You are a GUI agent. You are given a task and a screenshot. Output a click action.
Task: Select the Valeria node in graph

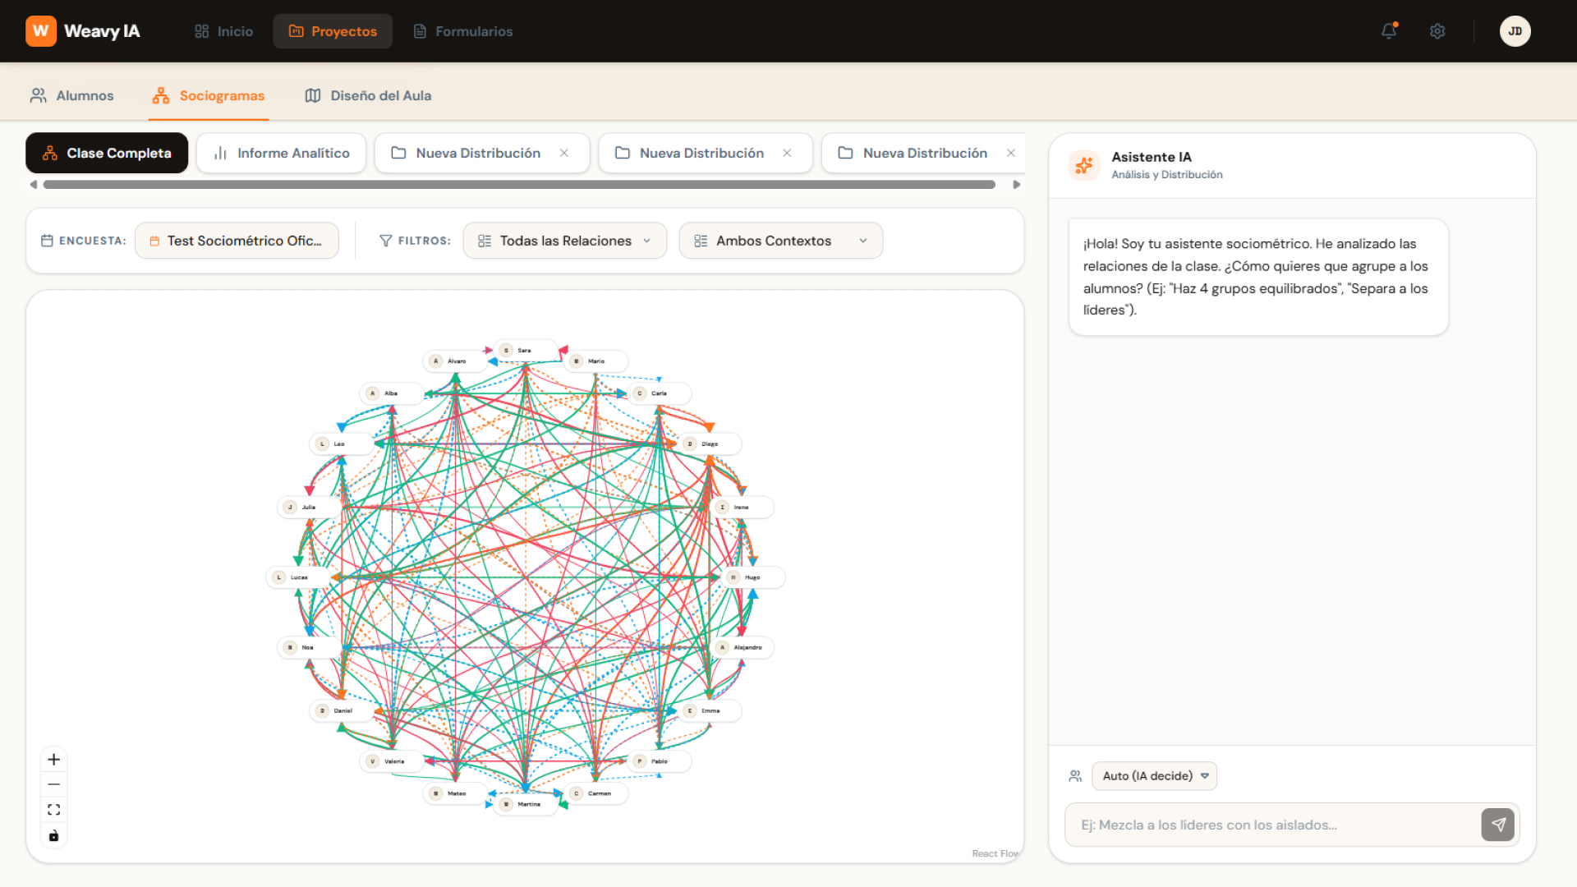pos(392,761)
